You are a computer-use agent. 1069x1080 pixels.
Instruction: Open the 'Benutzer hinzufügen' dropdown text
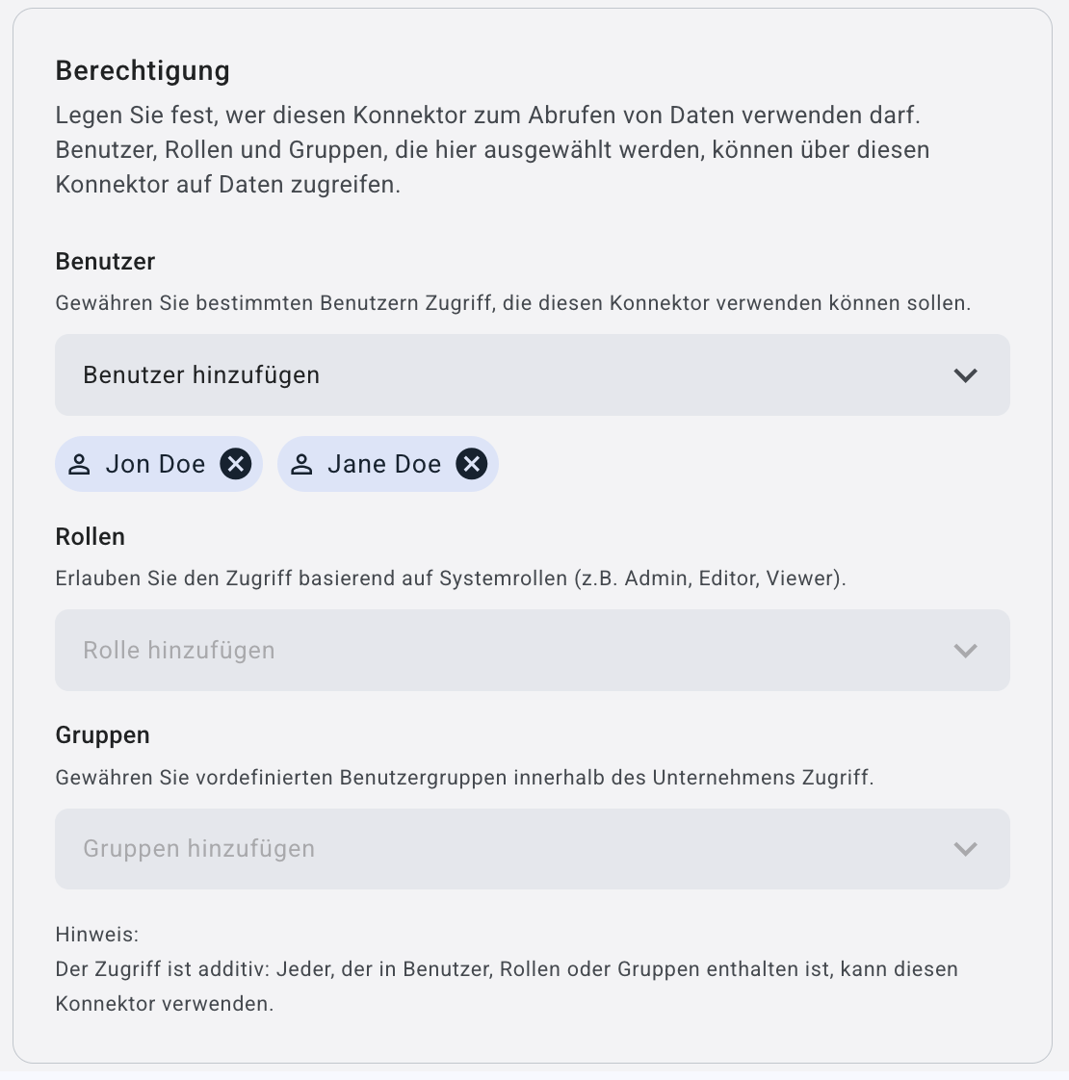point(201,375)
